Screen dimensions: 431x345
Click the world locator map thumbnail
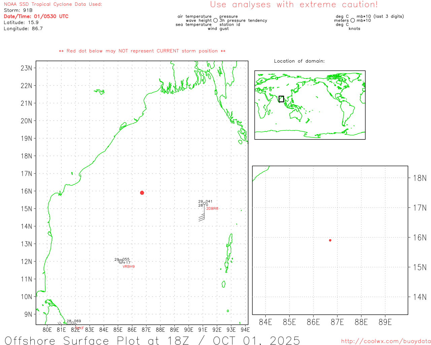pos(310,105)
